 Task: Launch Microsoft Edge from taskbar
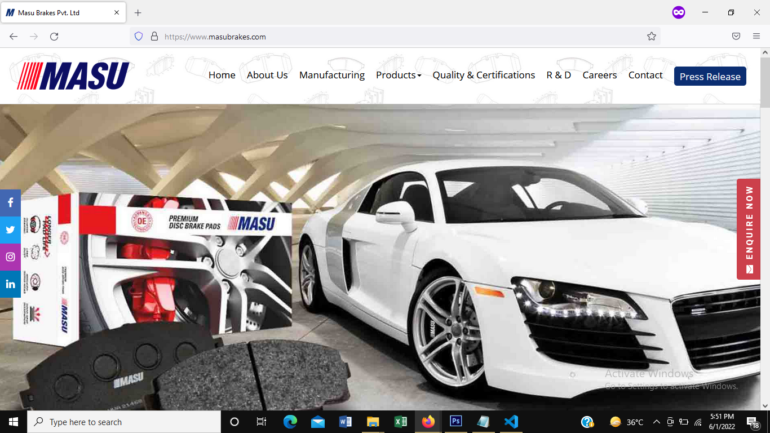(290, 422)
